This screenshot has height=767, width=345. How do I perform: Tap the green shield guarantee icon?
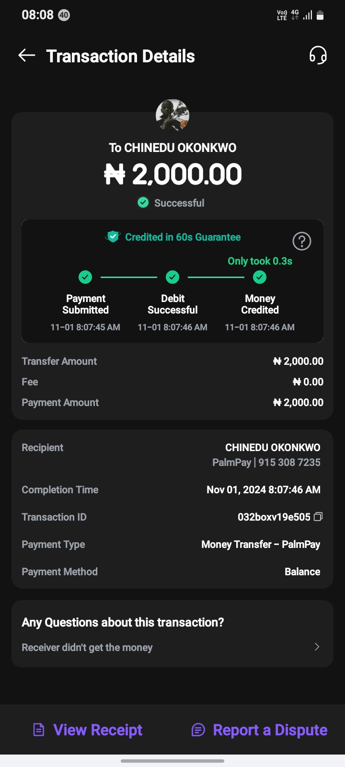coord(113,237)
